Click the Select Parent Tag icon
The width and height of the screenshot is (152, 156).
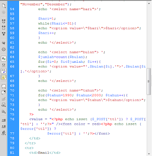point(3,43)
